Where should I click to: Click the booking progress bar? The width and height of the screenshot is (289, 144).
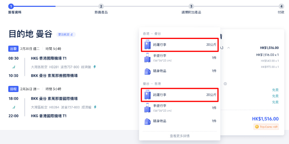point(146,6)
